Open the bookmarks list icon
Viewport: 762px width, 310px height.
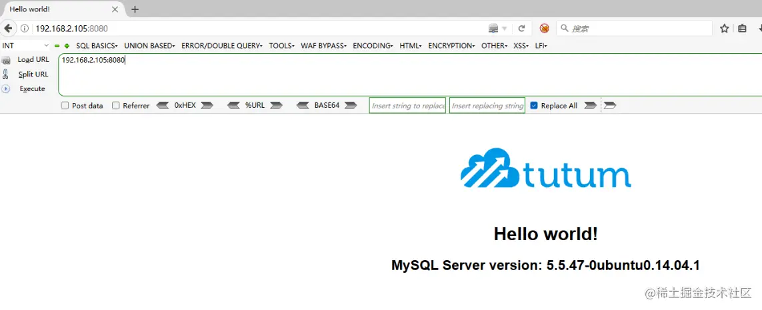pos(742,29)
